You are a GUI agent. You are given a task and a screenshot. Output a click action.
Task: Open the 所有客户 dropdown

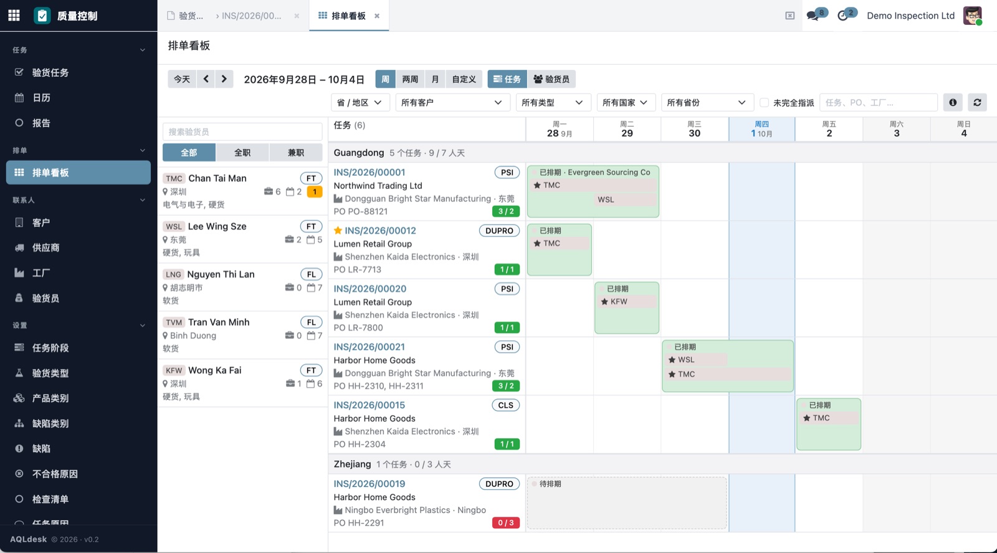(x=453, y=102)
